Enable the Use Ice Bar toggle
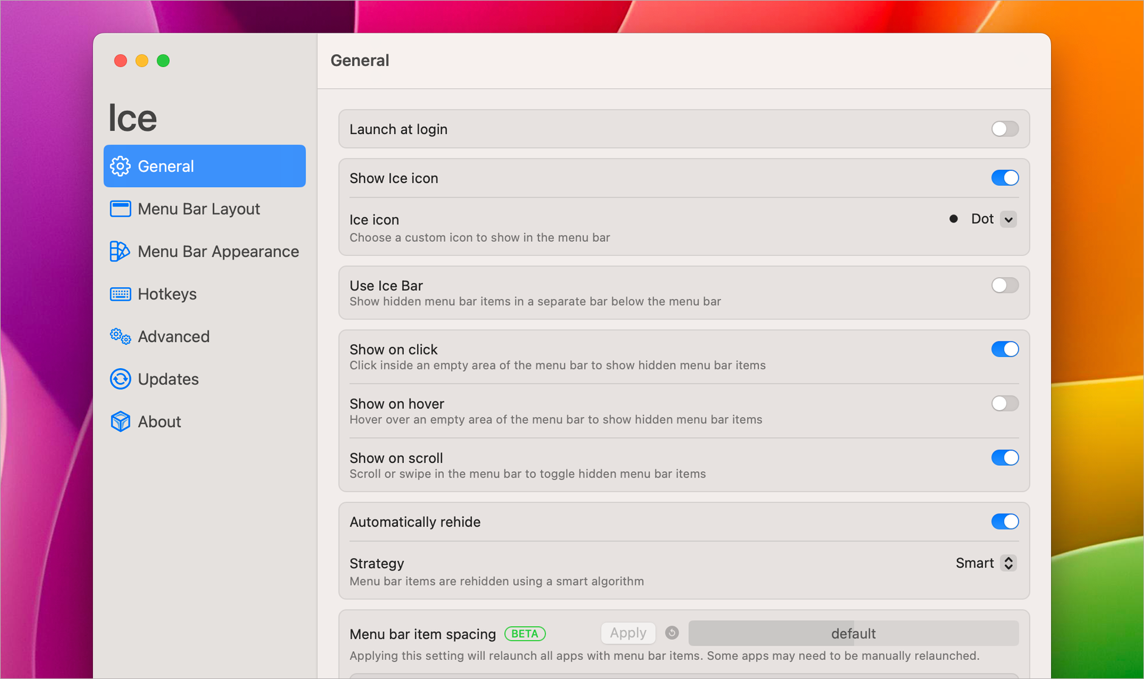The height and width of the screenshot is (679, 1144). pos(1005,285)
